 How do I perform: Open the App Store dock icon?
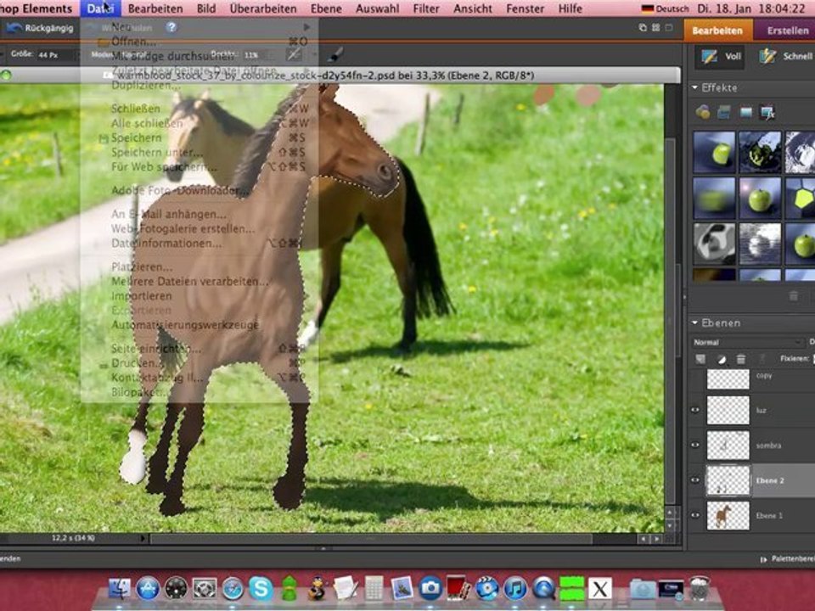point(148,589)
